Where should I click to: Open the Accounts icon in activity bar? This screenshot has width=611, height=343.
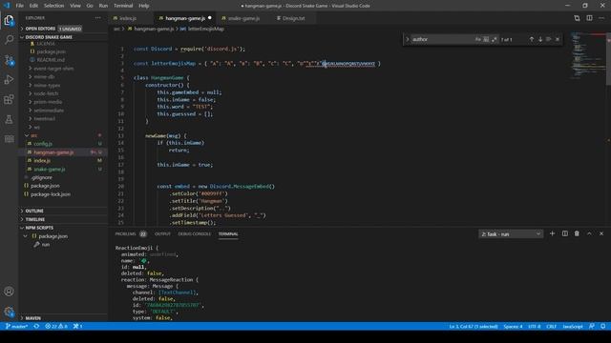pyautogui.click(x=9, y=292)
